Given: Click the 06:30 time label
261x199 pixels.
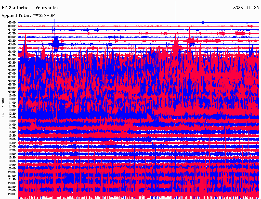Looking at the screenshot, I should 12,70.
